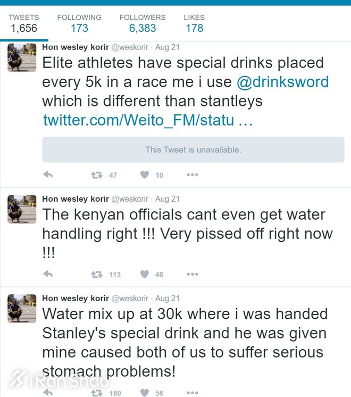Open the @drinksword mention link
Viewport: 351px width, 397px height.
point(282,82)
